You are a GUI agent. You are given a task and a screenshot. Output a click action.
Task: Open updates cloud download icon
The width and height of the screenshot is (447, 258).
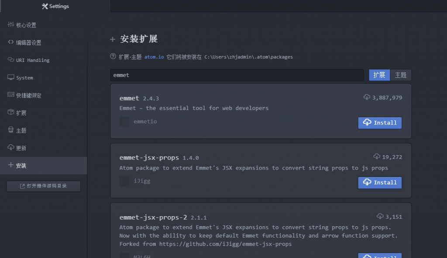(x=11, y=147)
